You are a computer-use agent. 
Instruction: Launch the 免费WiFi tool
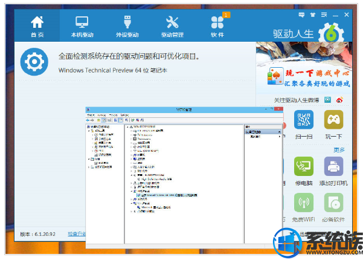pos(304,207)
